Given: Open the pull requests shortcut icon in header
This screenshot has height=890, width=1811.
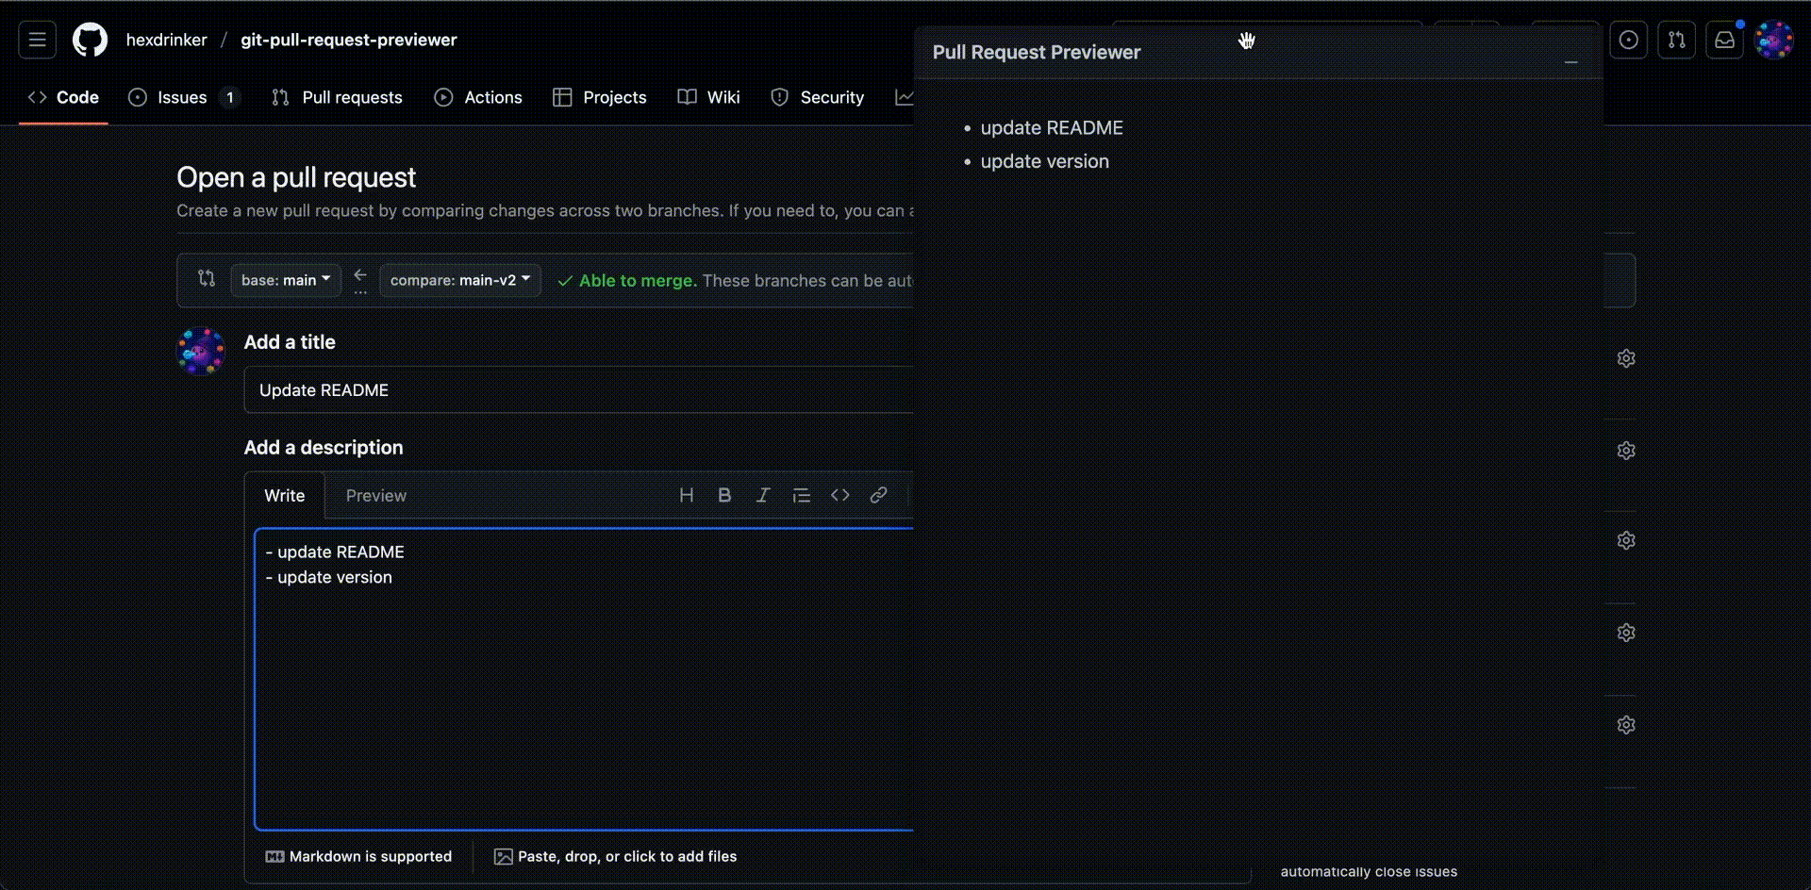Looking at the screenshot, I should click(x=1676, y=40).
